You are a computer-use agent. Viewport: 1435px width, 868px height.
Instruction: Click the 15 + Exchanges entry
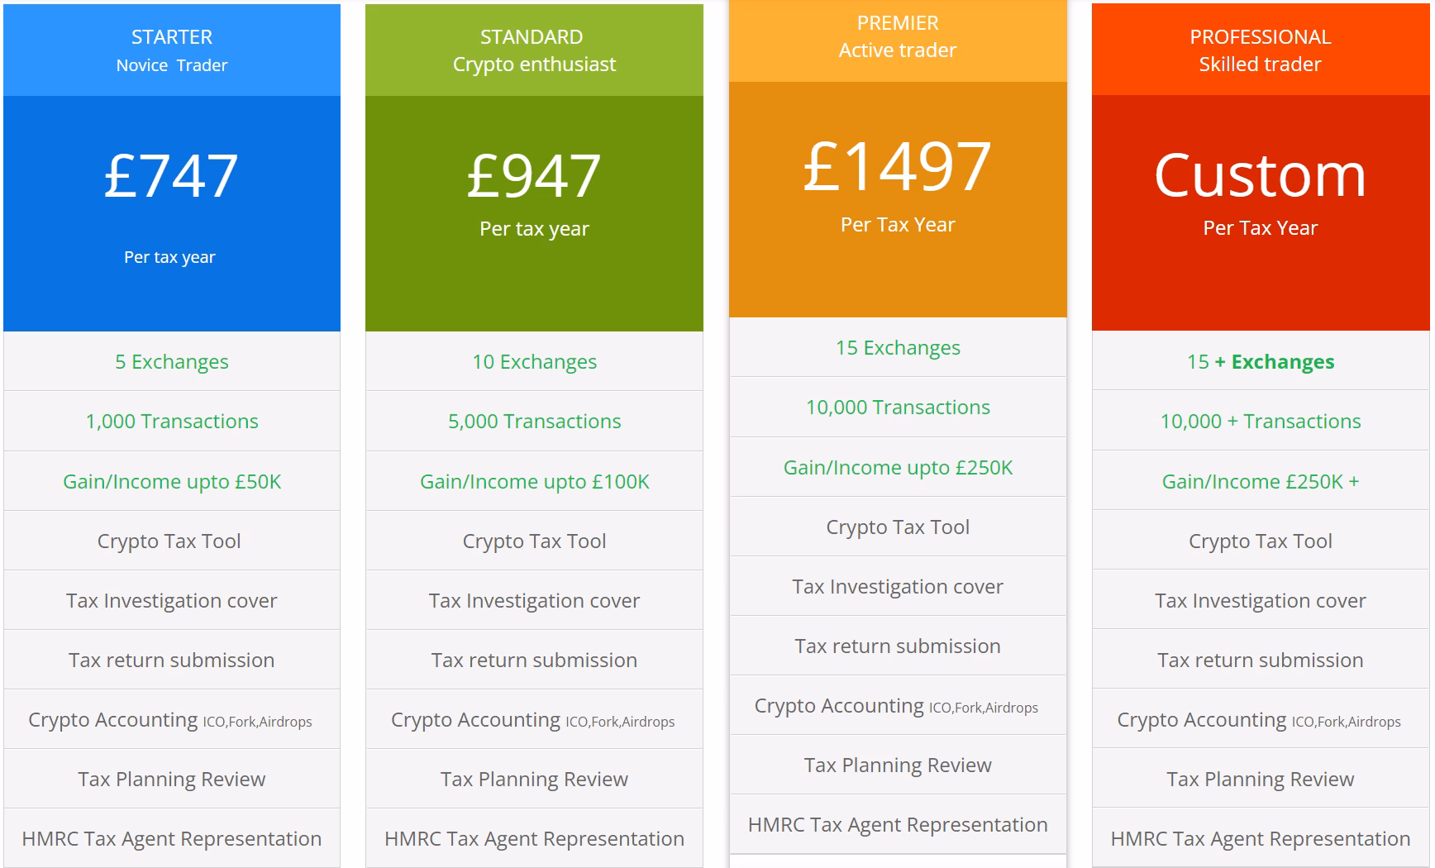click(x=1260, y=361)
